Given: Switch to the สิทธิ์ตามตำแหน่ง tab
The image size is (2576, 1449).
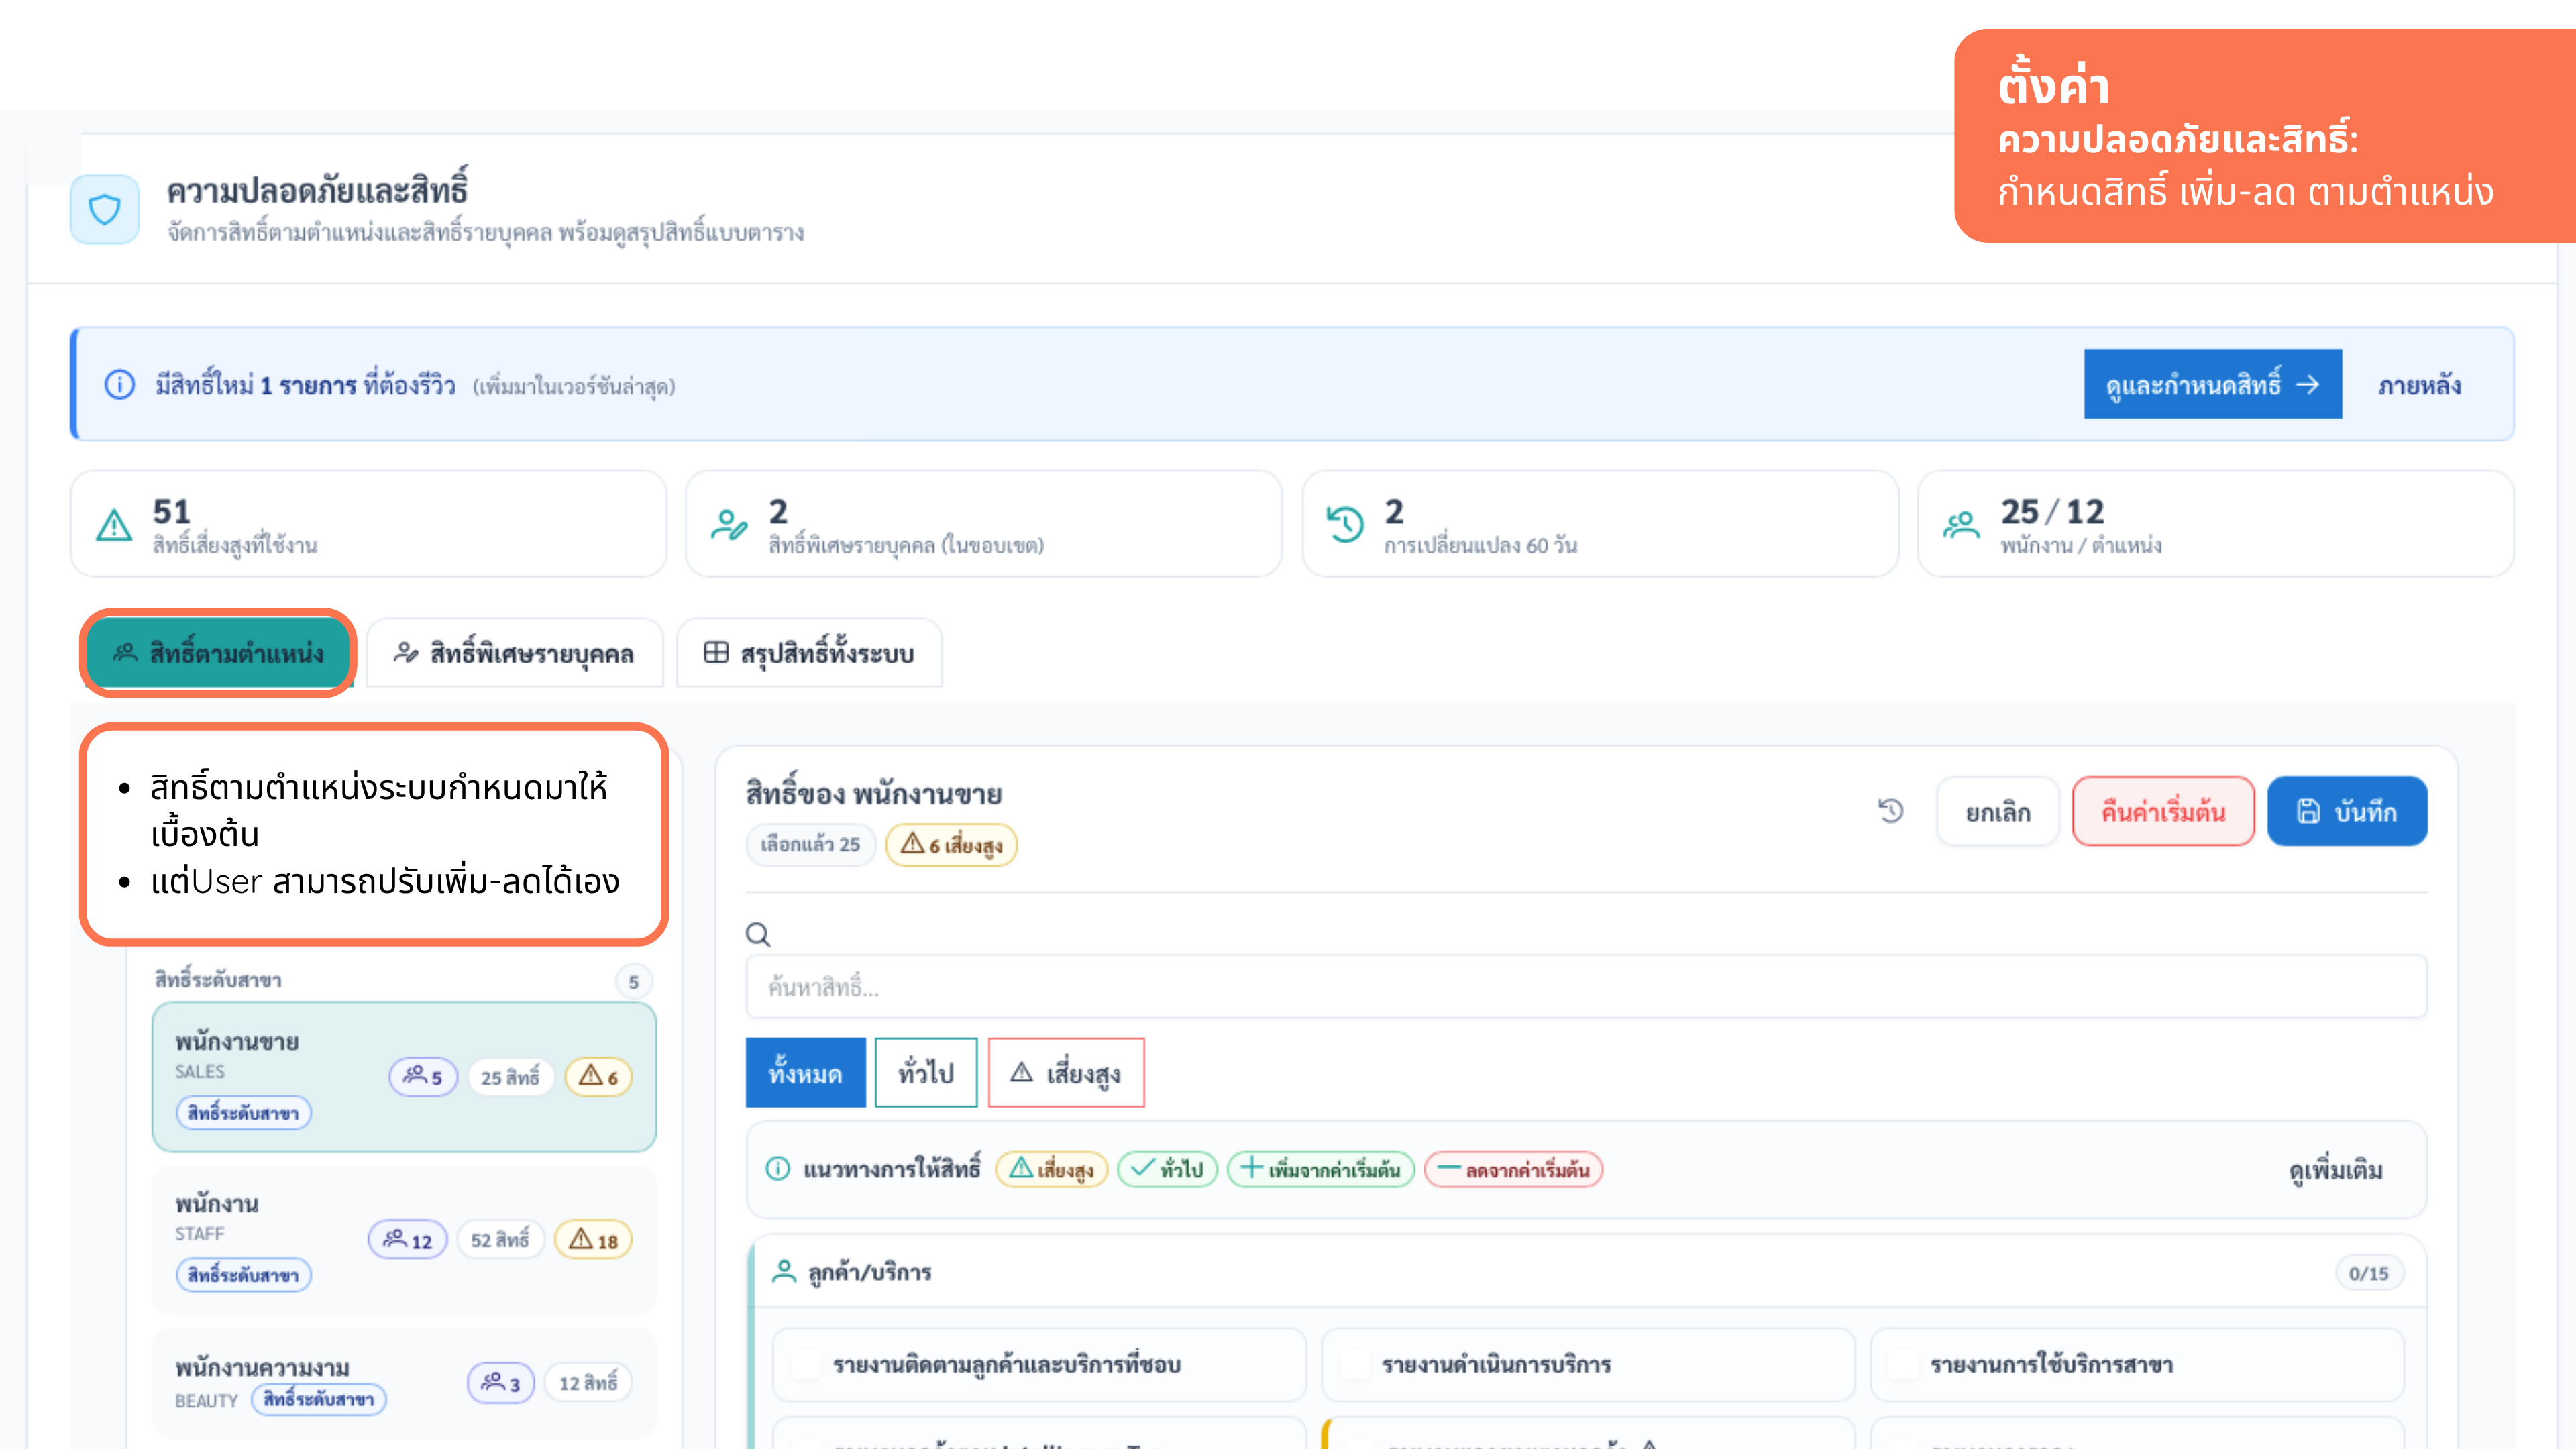Looking at the screenshot, I should coord(218,653).
